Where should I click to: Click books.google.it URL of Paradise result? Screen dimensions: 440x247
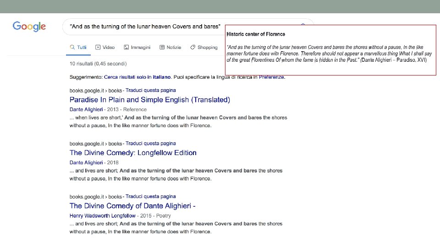(96, 91)
